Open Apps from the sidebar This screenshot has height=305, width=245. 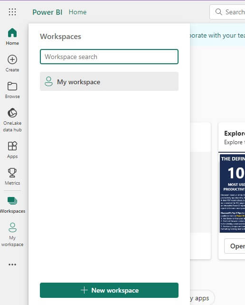click(x=12, y=150)
